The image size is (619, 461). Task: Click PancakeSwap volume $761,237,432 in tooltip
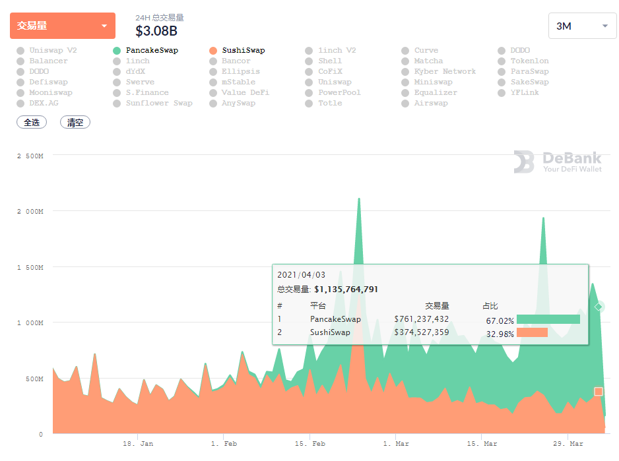(422, 319)
